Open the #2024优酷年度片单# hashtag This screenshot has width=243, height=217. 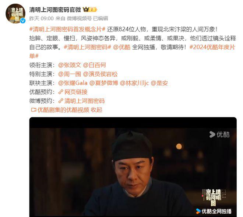tap(133, 51)
